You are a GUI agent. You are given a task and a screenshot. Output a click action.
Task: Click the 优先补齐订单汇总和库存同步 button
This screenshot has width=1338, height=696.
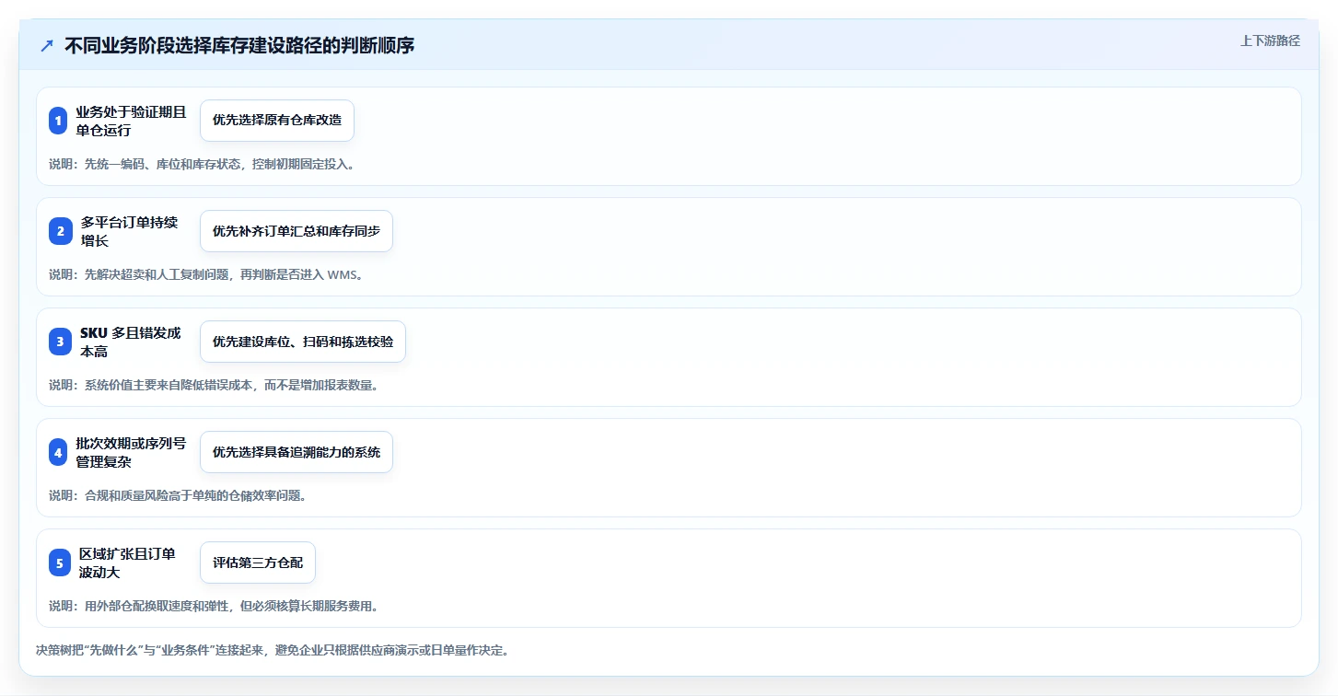tap(297, 231)
